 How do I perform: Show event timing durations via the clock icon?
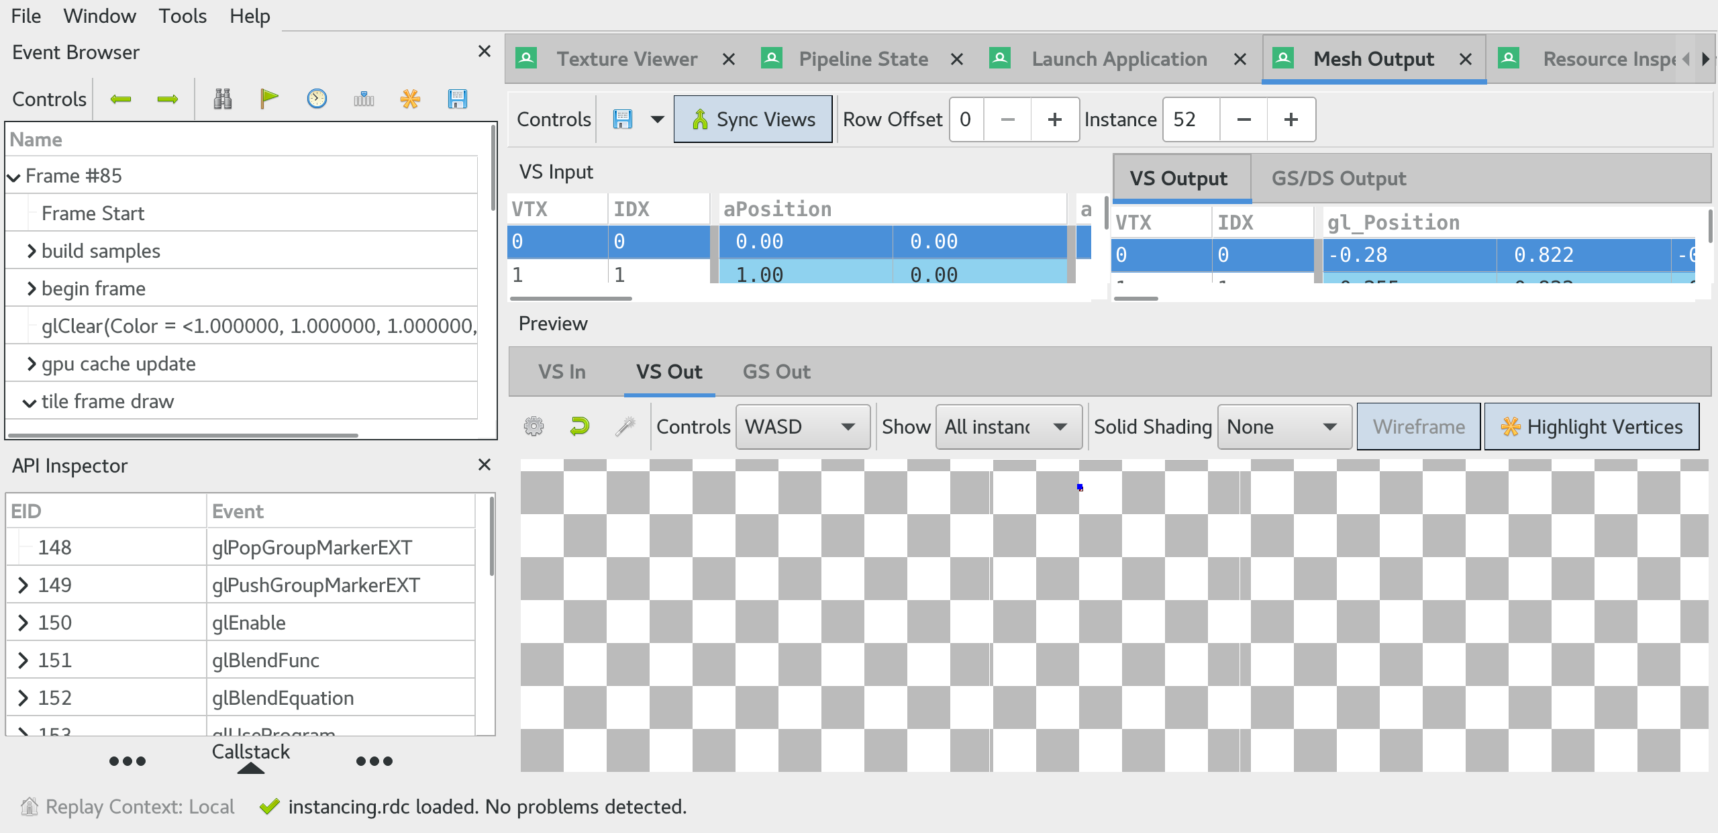pos(315,98)
